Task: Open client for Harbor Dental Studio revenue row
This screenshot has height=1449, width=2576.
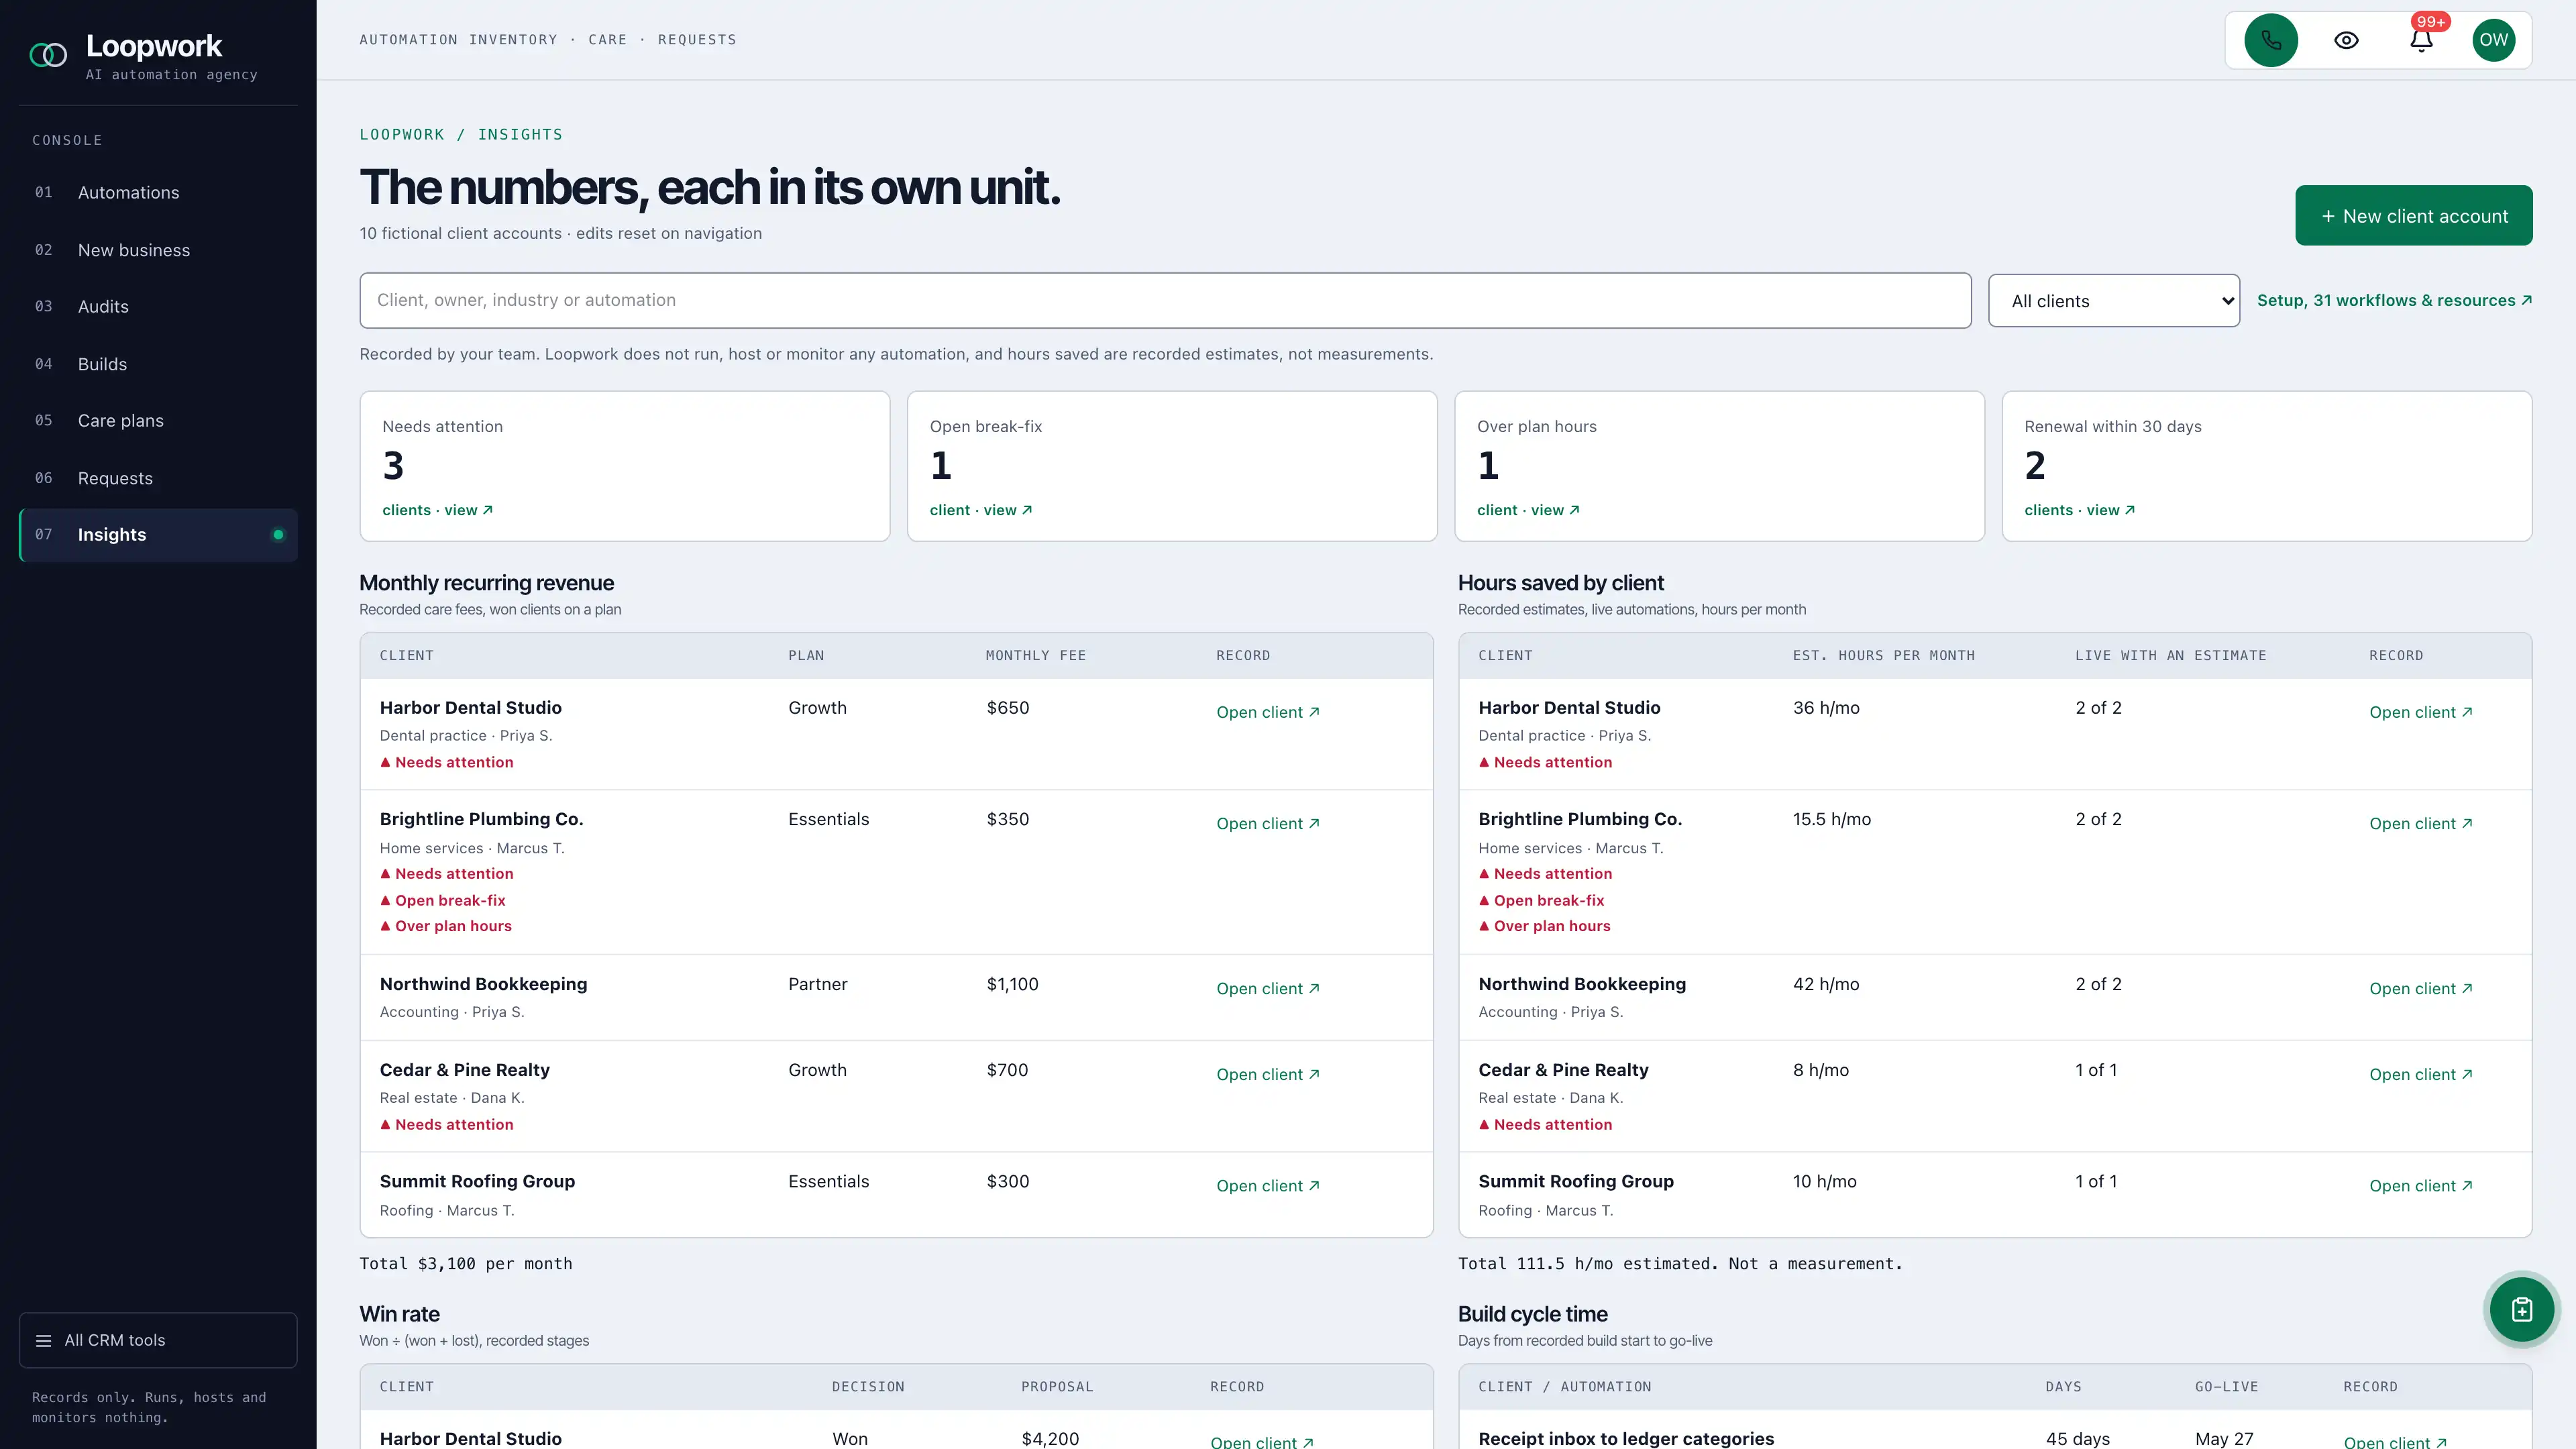Action: [1268, 712]
